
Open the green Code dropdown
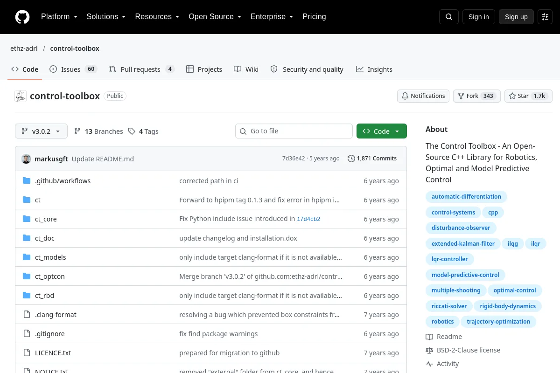click(382, 131)
